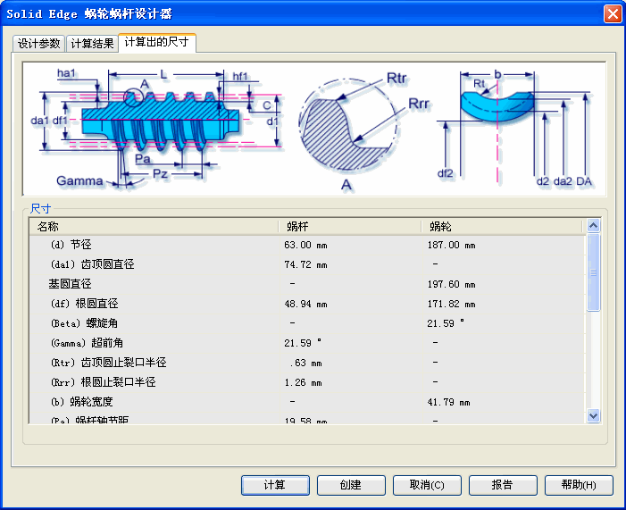Select the 计算出的尺寸 tab
The height and width of the screenshot is (510, 626).
(x=156, y=42)
